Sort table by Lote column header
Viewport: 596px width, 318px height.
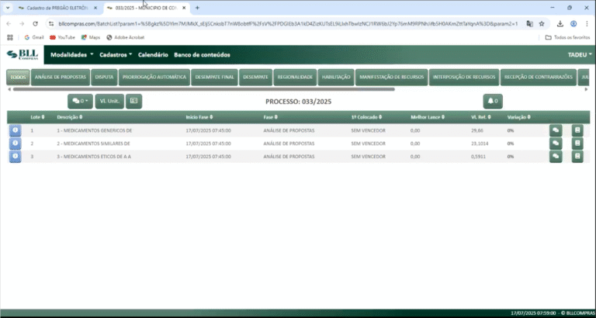[36, 117]
